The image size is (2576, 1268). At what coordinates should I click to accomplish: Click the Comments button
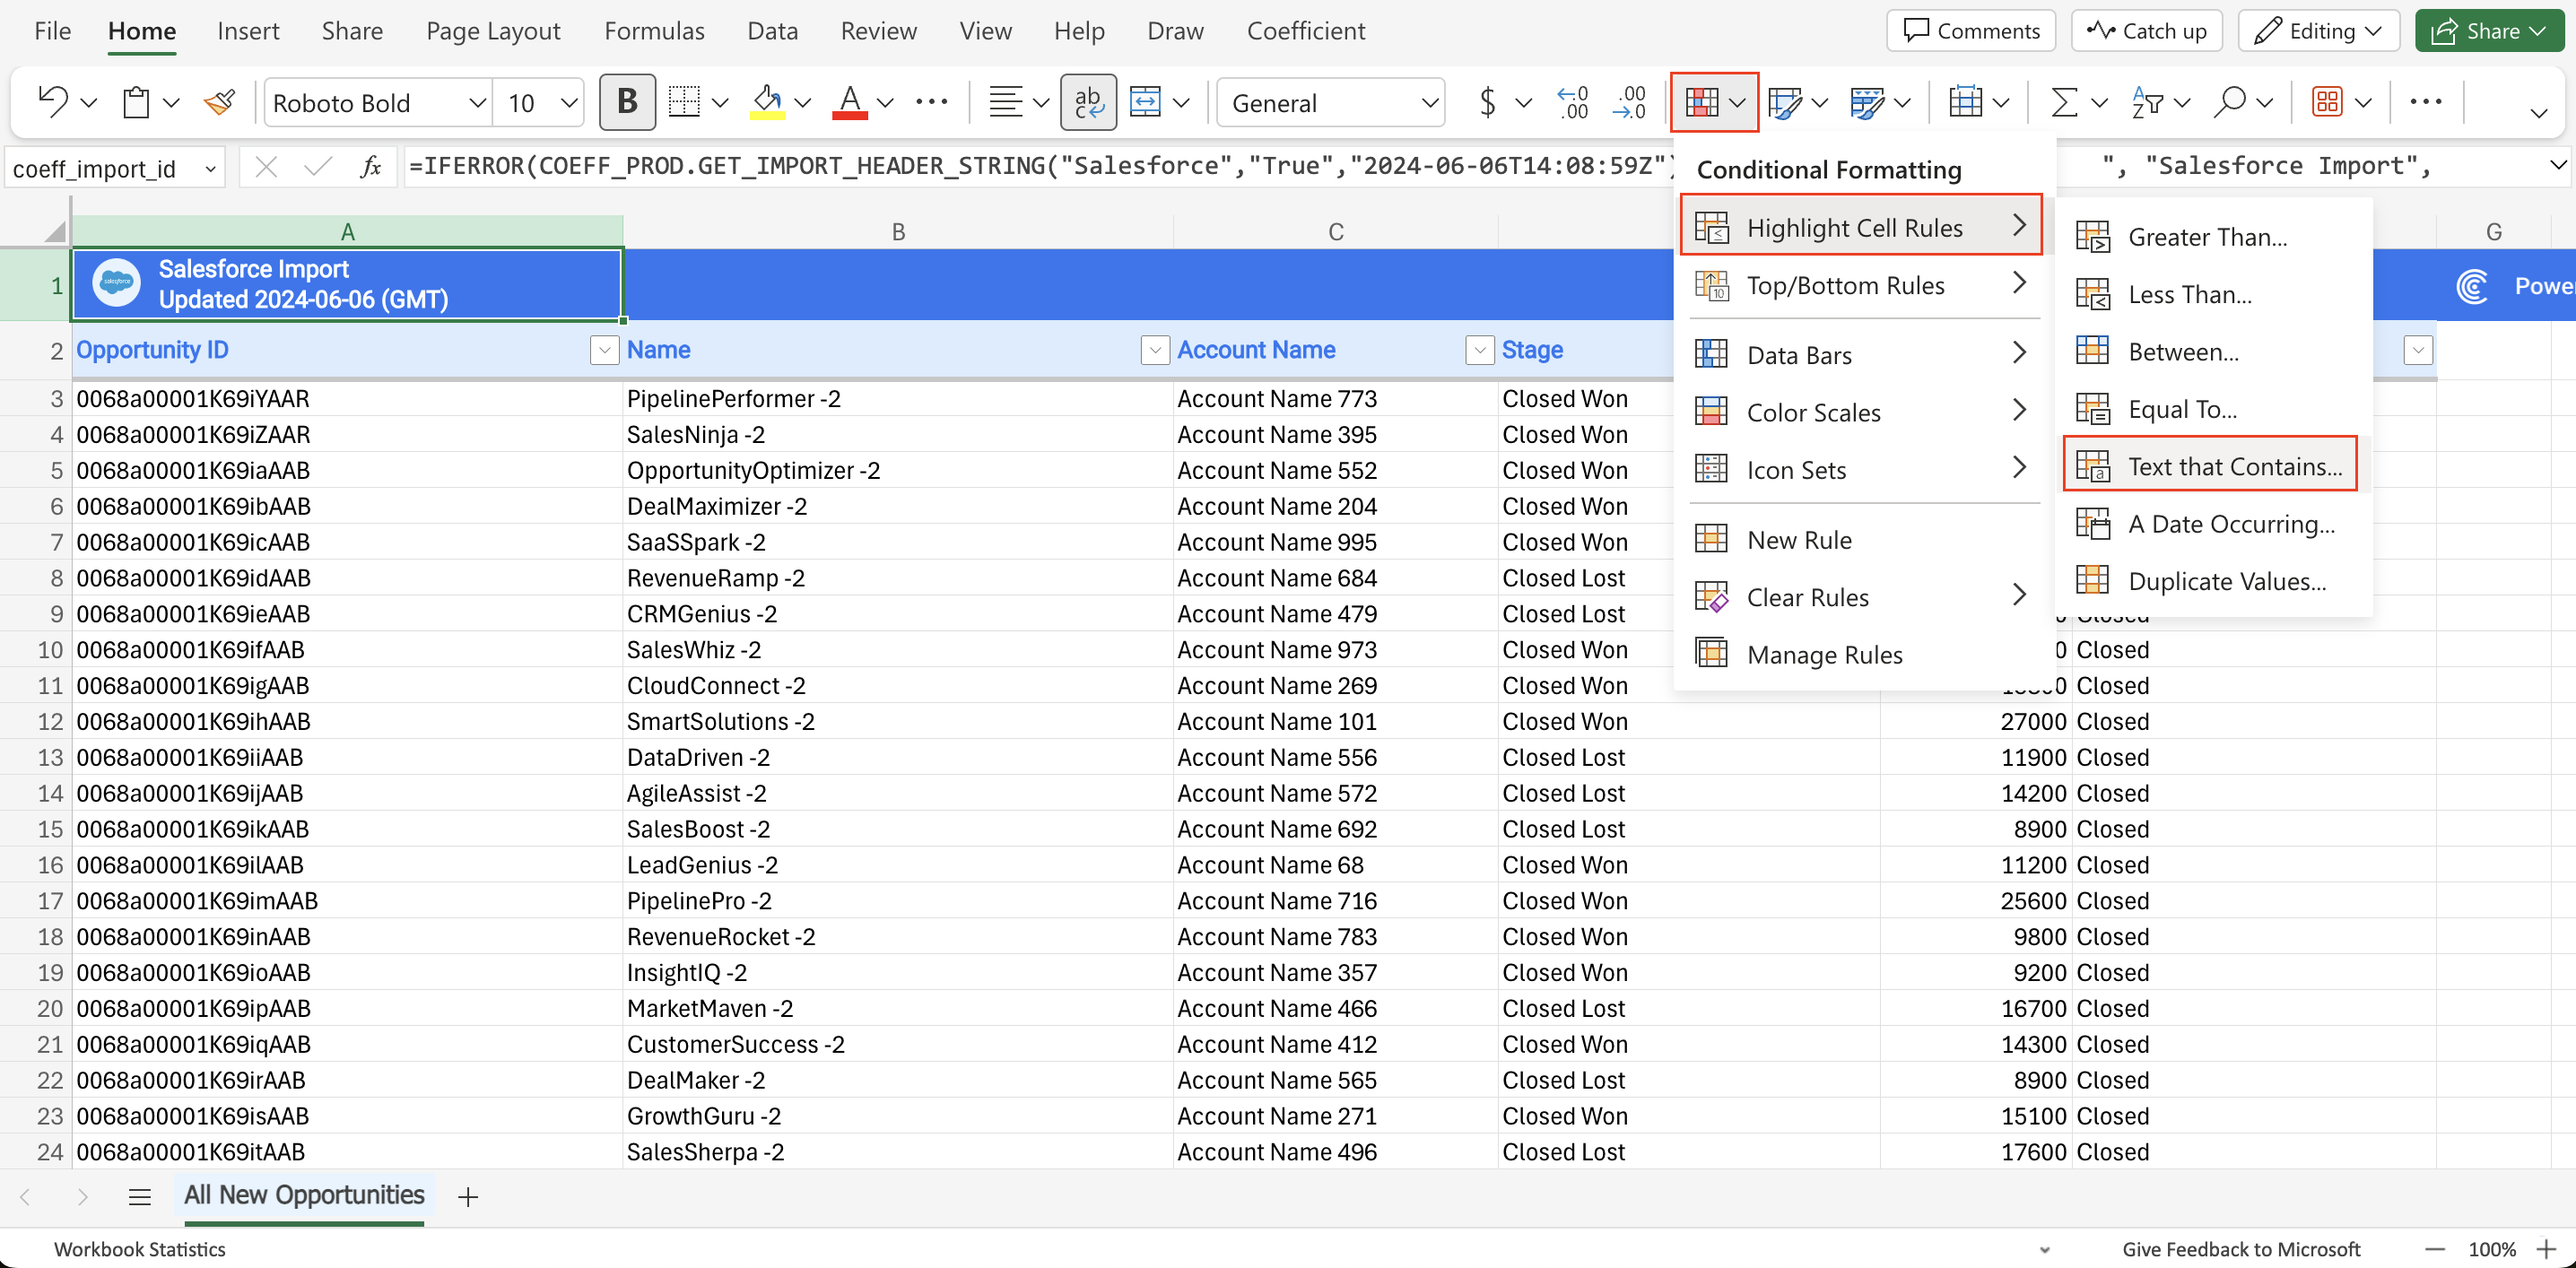coord(1970,31)
